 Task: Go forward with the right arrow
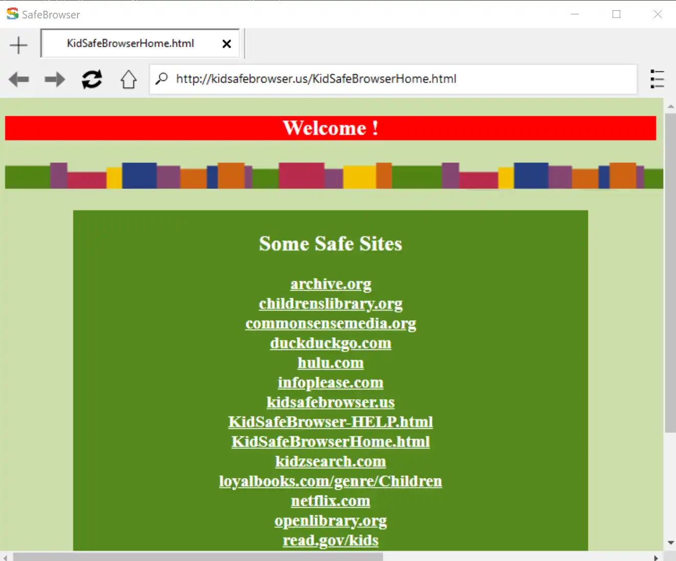[x=55, y=79]
